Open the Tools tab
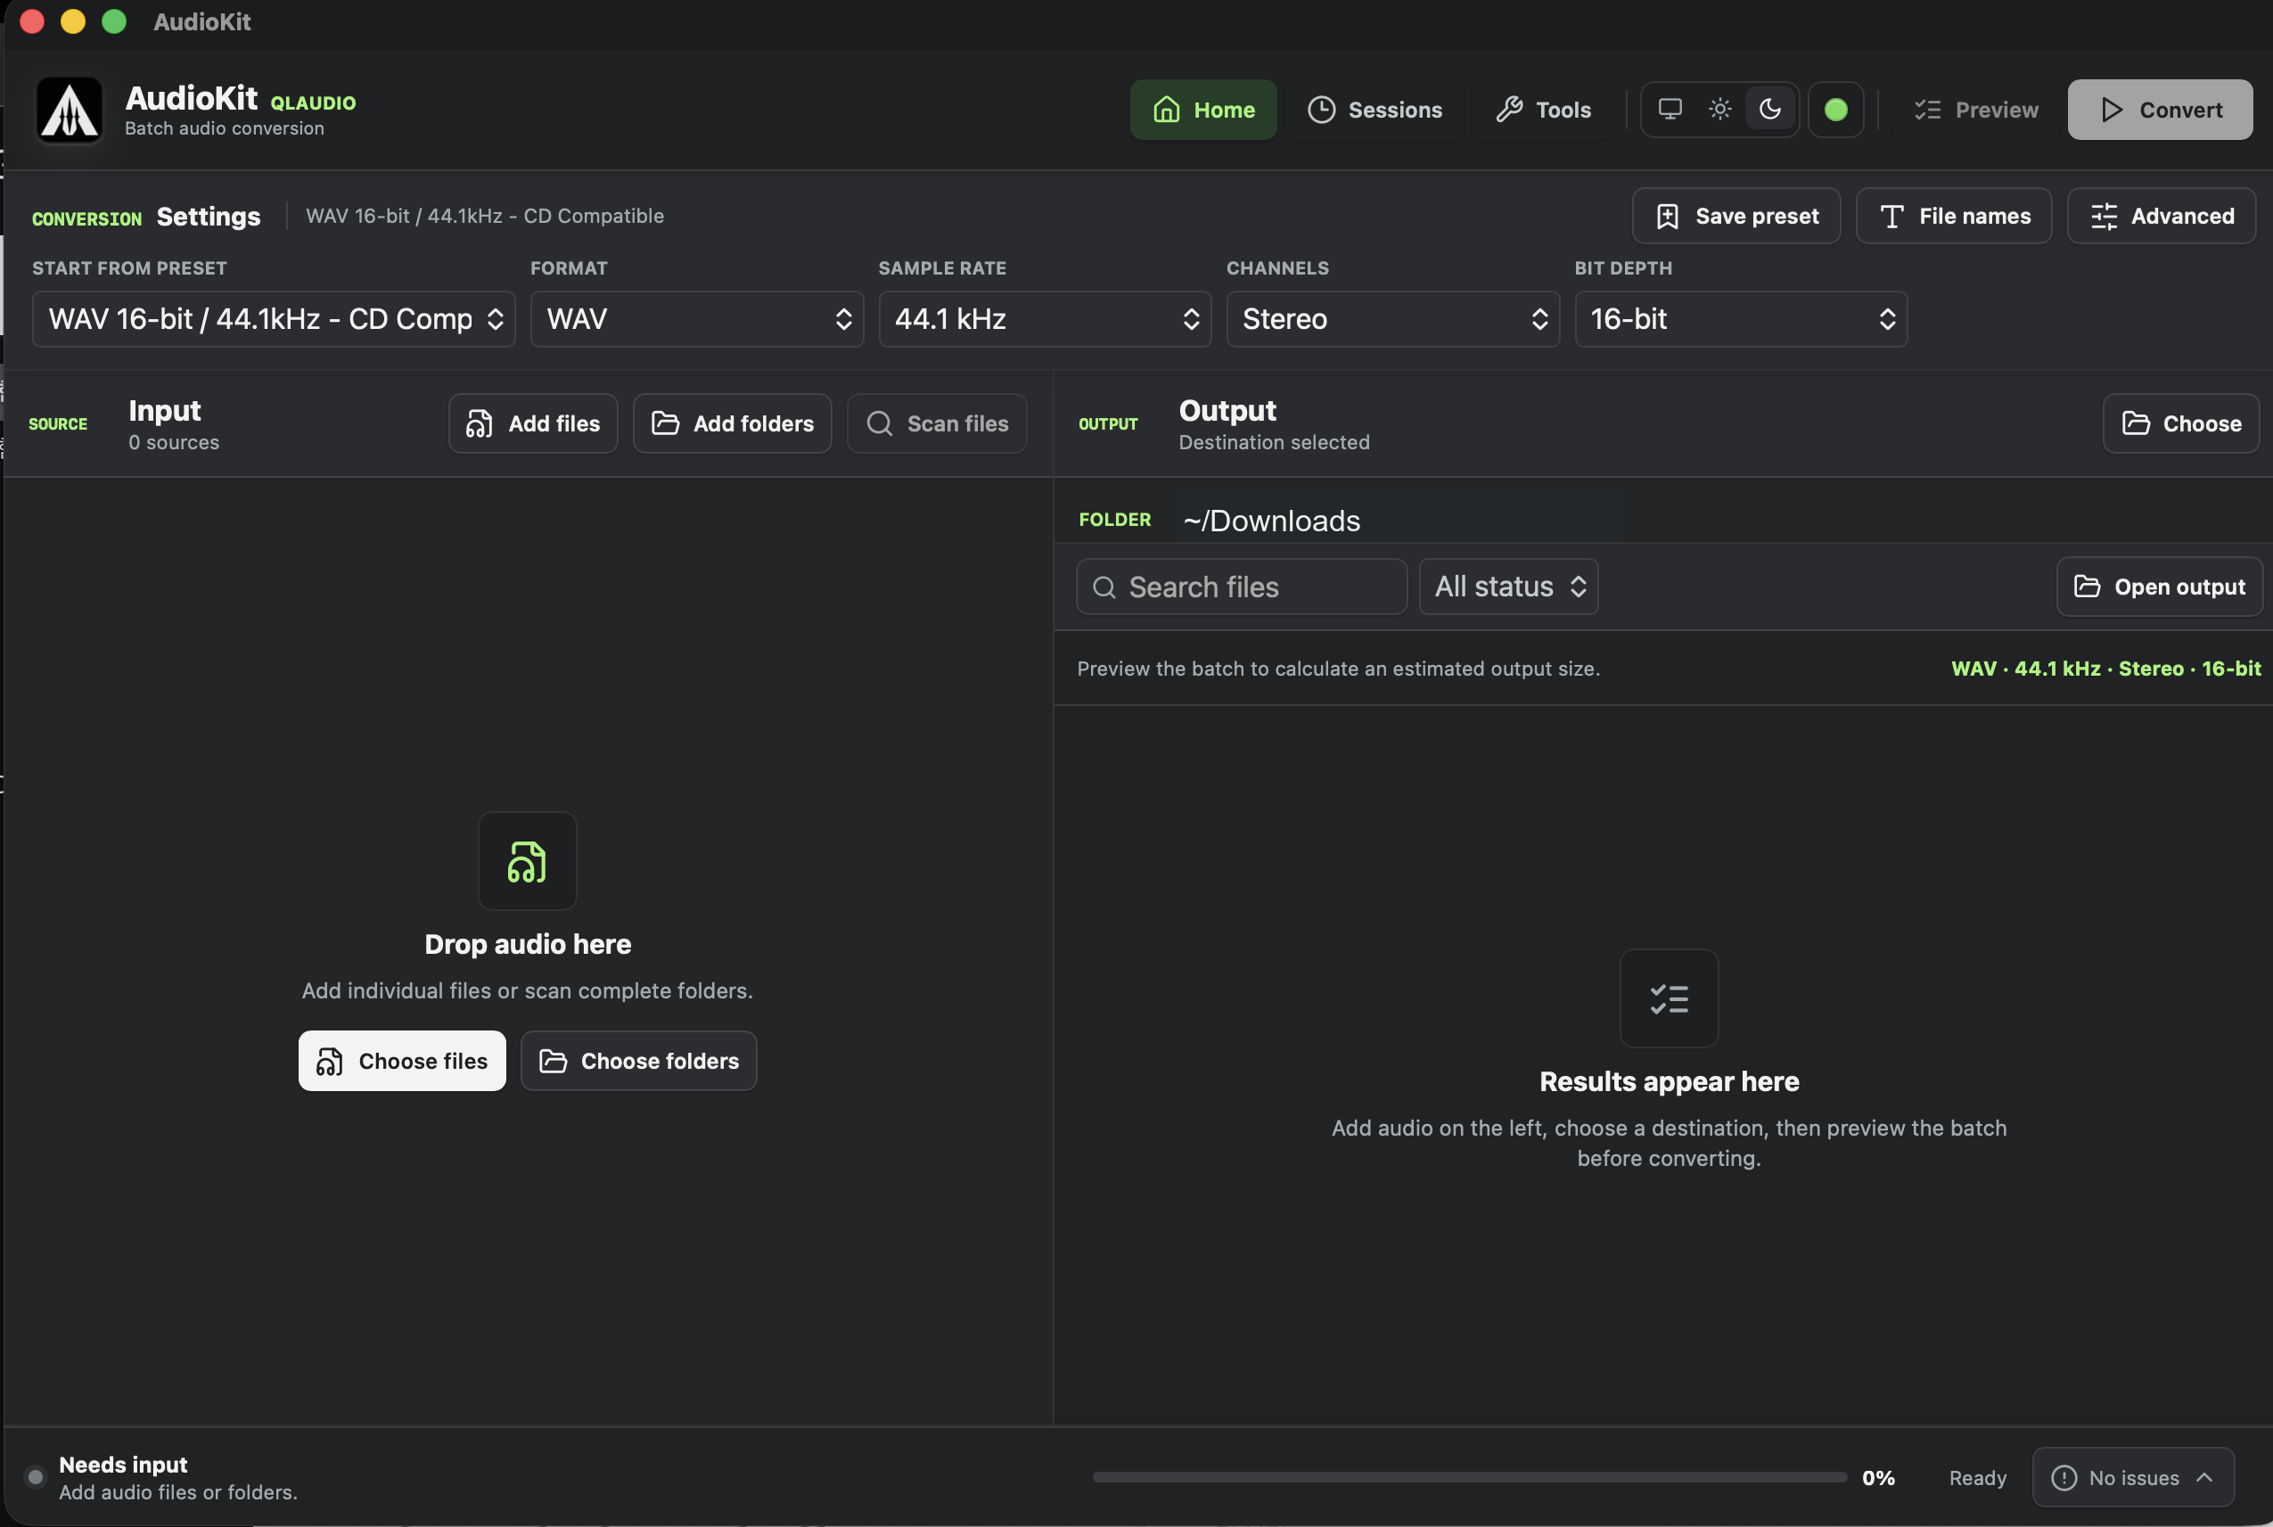2273x1527 pixels. coord(1543,110)
